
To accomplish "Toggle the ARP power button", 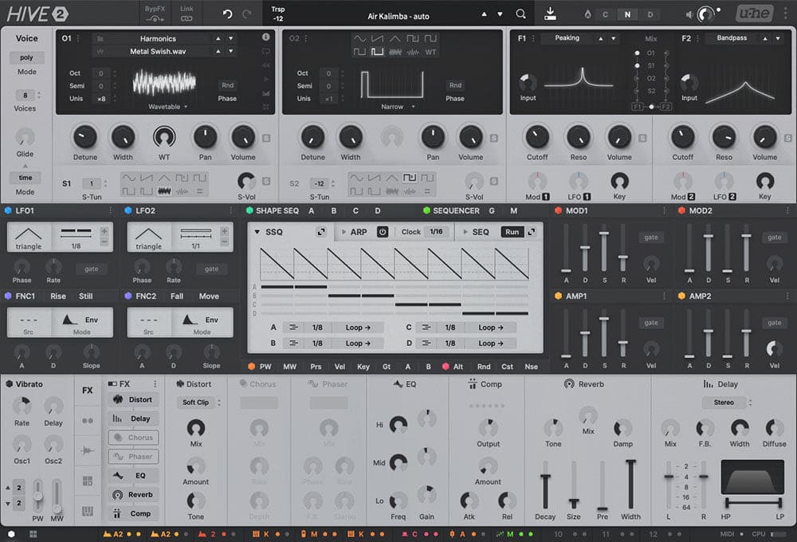I will pos(382,232).
